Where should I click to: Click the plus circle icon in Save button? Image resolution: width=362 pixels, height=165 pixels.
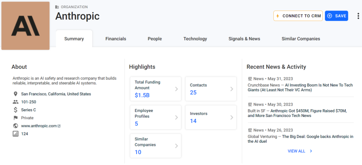tap(330, 16)
